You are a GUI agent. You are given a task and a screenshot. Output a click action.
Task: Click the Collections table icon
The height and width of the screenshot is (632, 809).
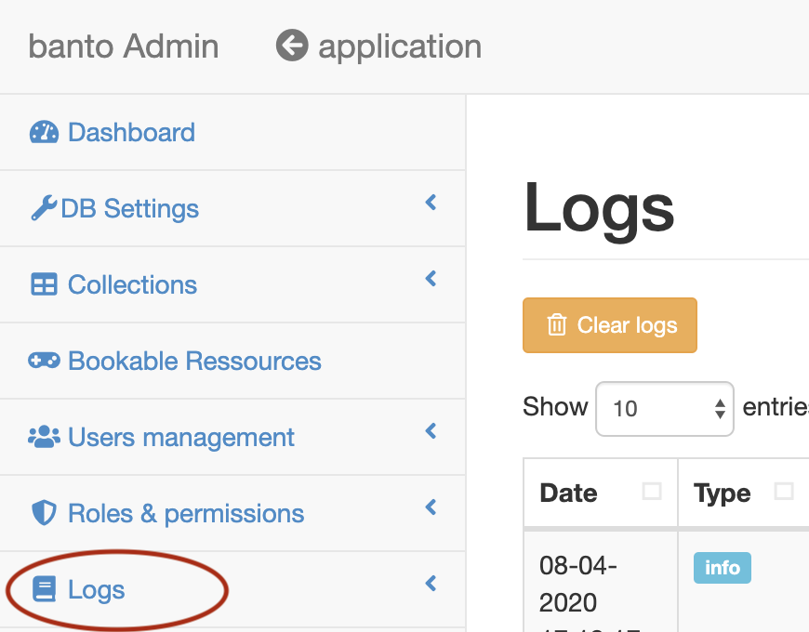click(x=46, y=284)
